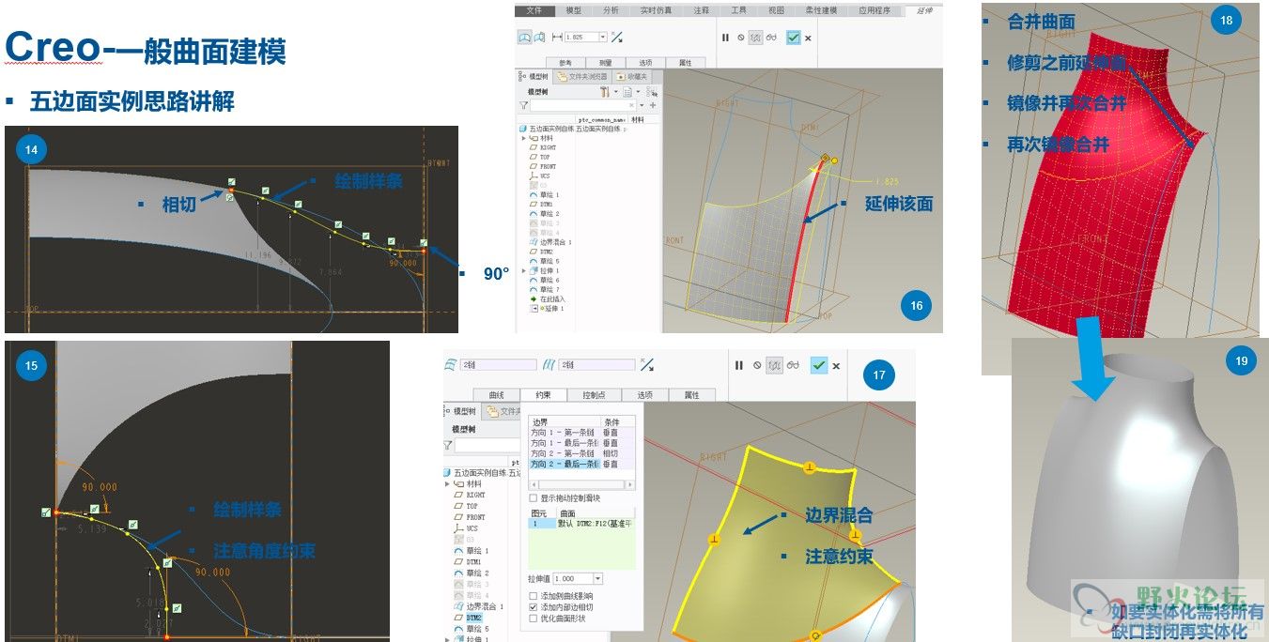Open the 控制点 tab in the 边界混合 dashboard
The width and height of the screenshot is (1269, 642).
click(x=594, y=395)
